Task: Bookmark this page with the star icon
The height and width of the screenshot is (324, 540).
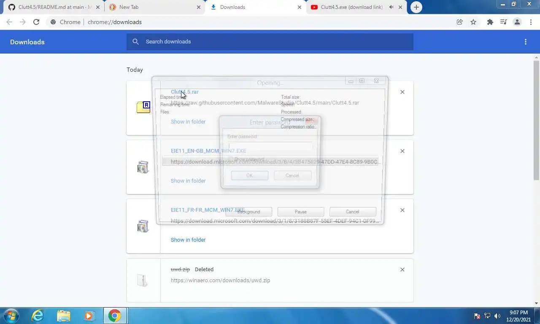Action: pyautogui.click(x=473, y=22)
